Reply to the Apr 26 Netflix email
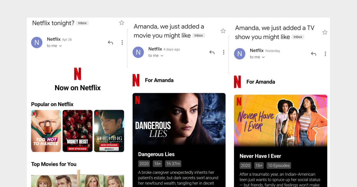This screenshot has height=187, width=357. 110,43
